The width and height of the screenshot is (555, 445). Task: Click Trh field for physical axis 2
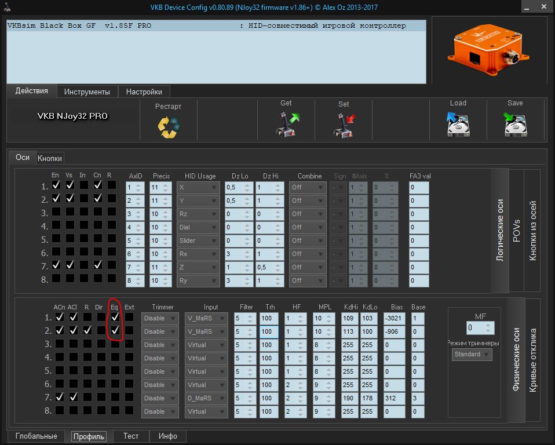[x=269, y=331]
